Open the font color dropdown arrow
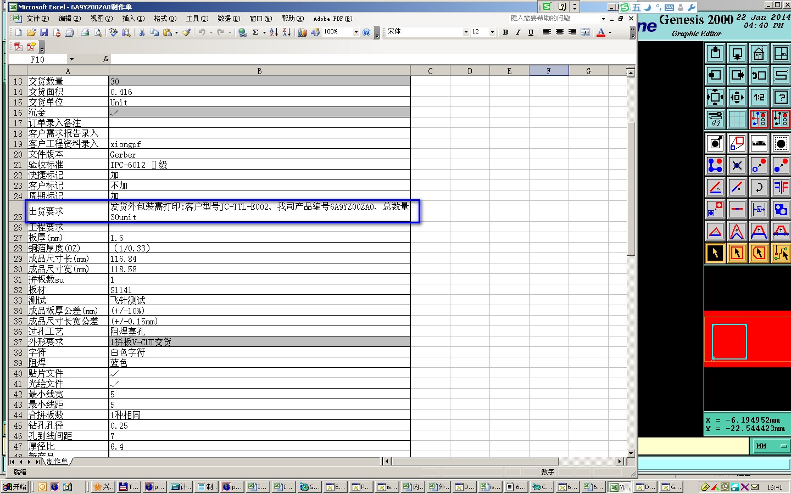This screenshot has height=494, width=791. click(610, 32)
